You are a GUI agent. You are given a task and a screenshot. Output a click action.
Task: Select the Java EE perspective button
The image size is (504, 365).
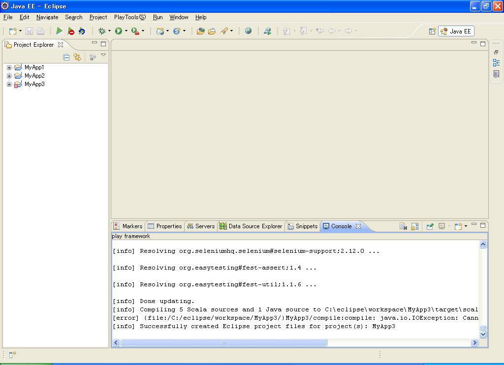(456, 31)
